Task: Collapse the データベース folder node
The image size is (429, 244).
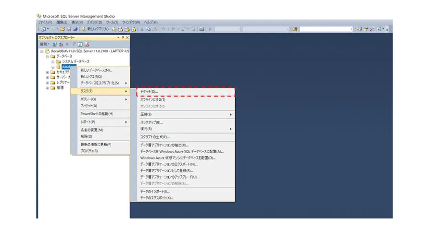Action: click(x=47, y=56)
